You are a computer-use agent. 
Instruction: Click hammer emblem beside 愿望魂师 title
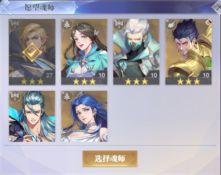5,7
